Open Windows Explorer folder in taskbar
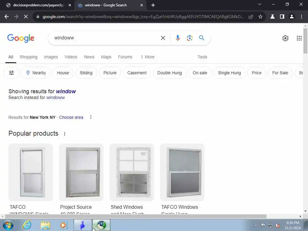This screenshot has height=231, width=308. 46,225
